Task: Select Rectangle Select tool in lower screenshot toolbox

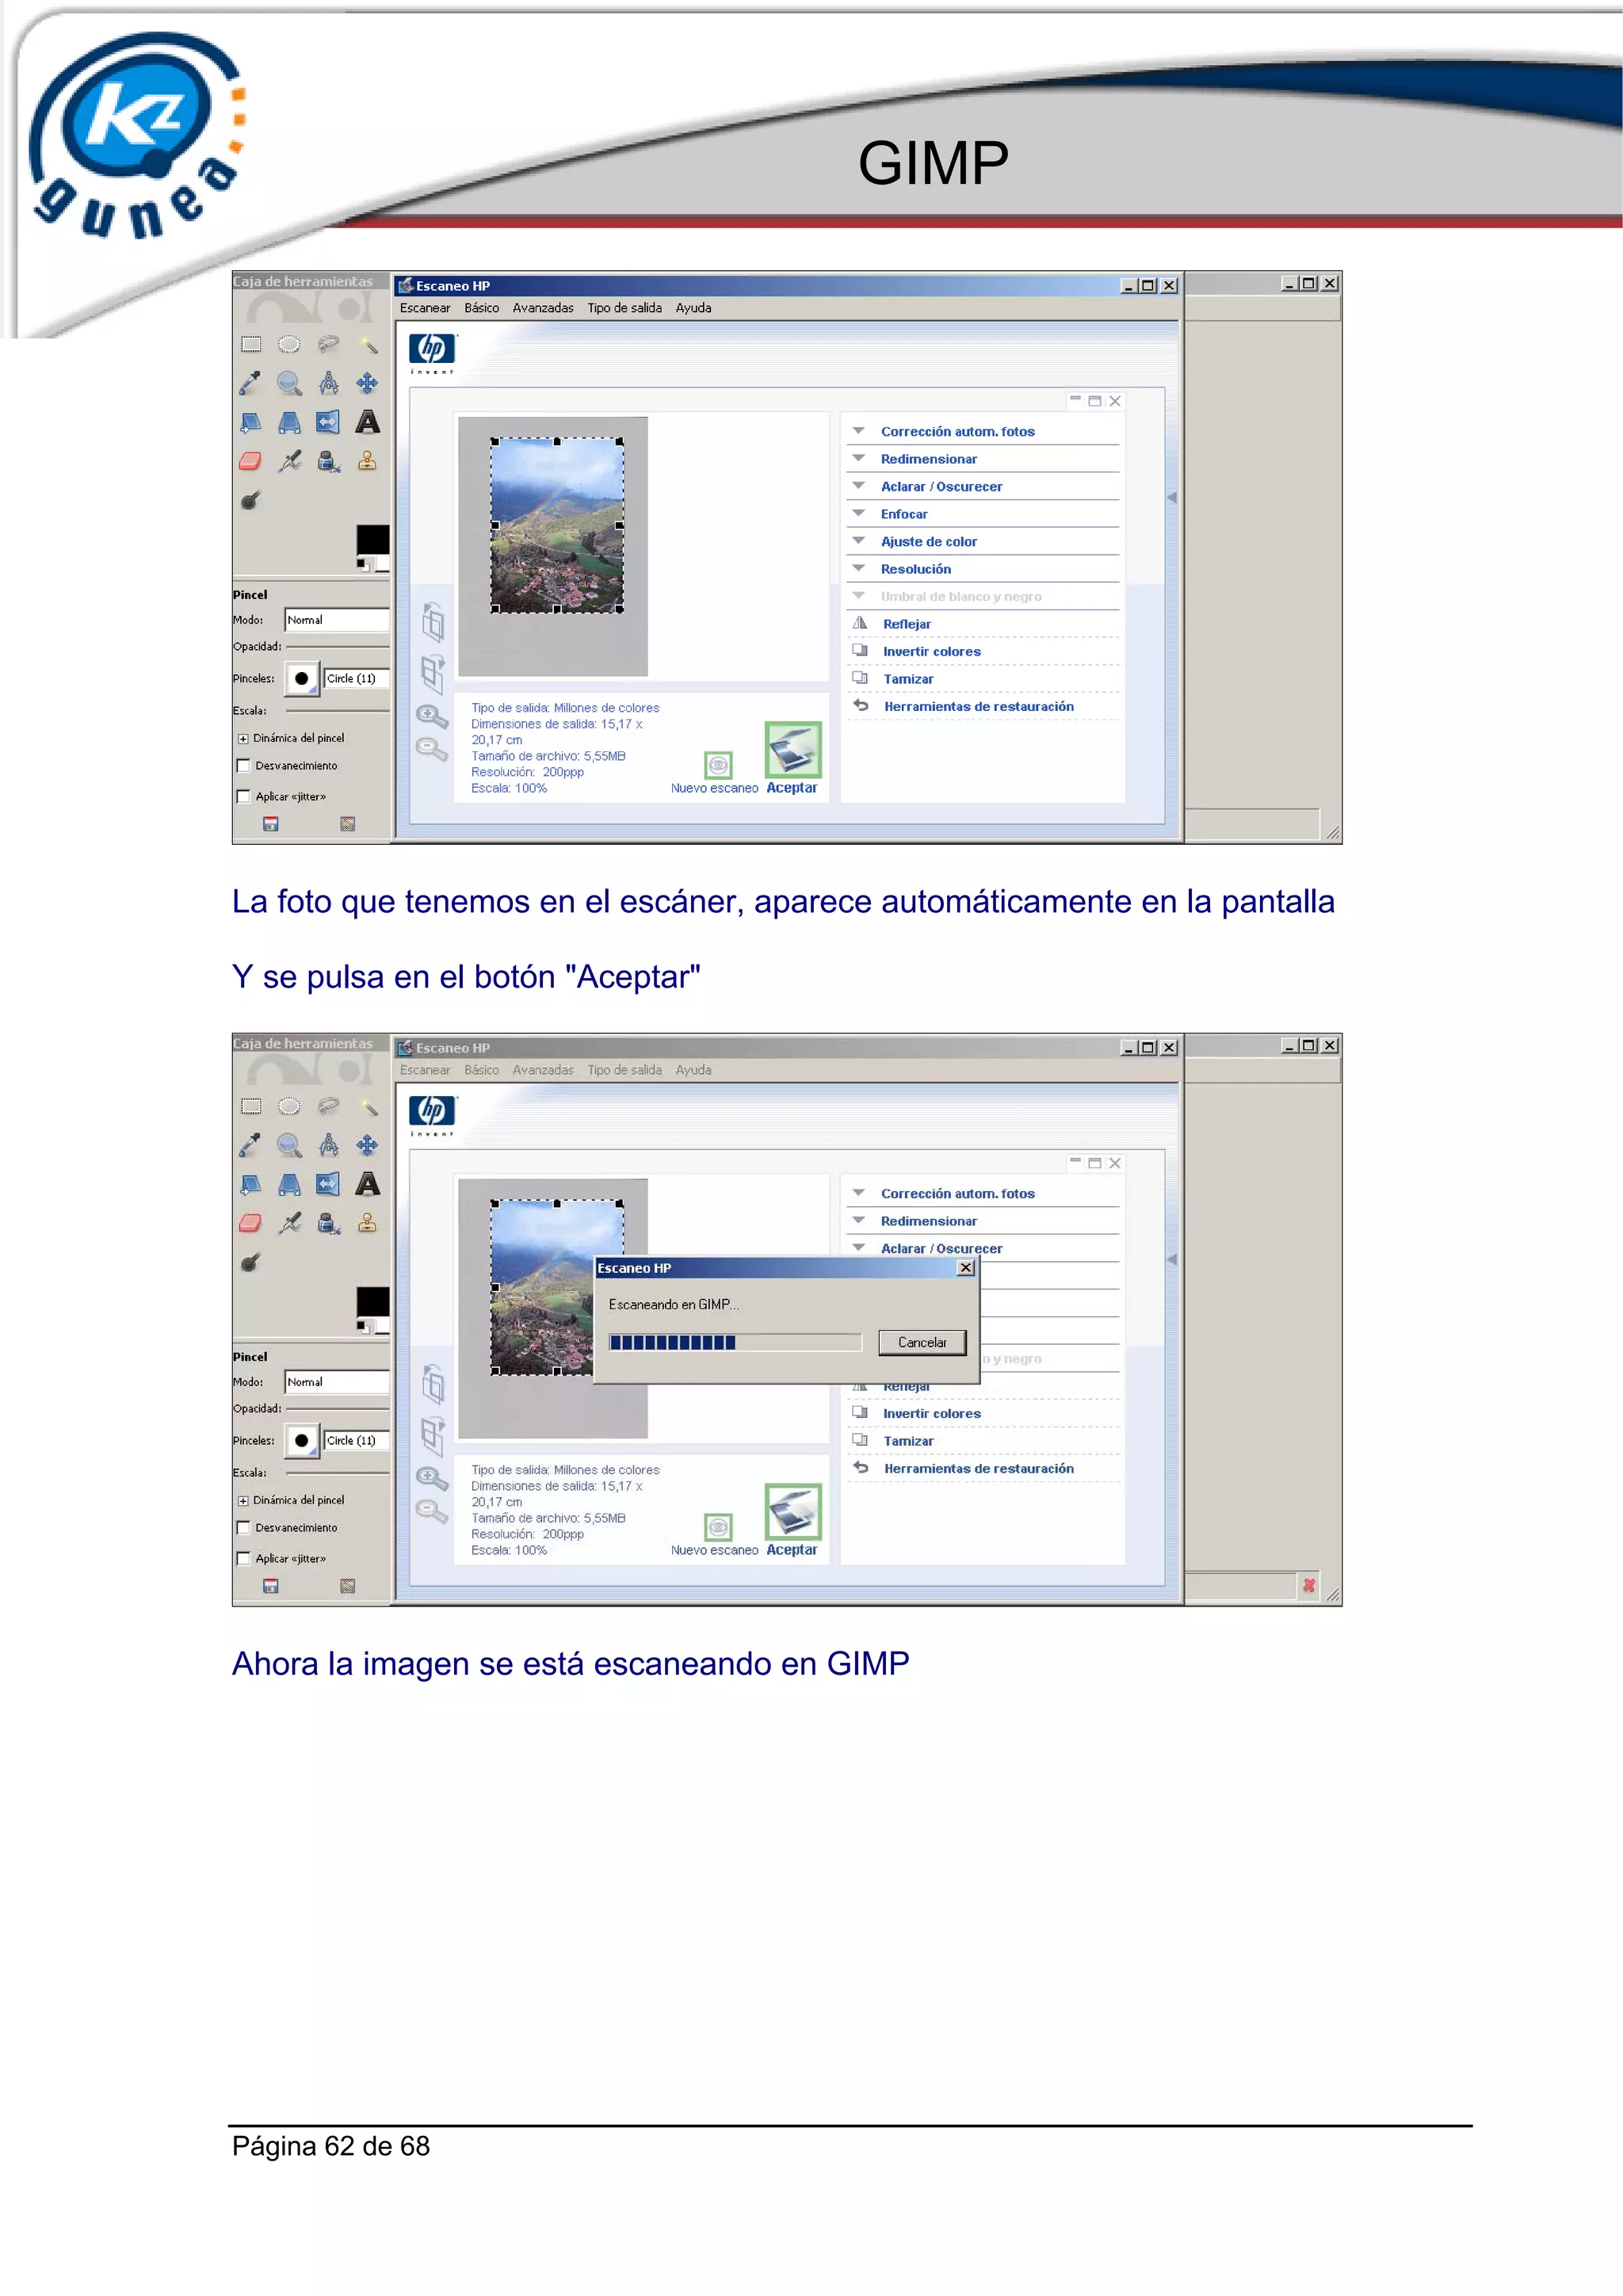Action: pyautogui.click(x=251, y=1107)
